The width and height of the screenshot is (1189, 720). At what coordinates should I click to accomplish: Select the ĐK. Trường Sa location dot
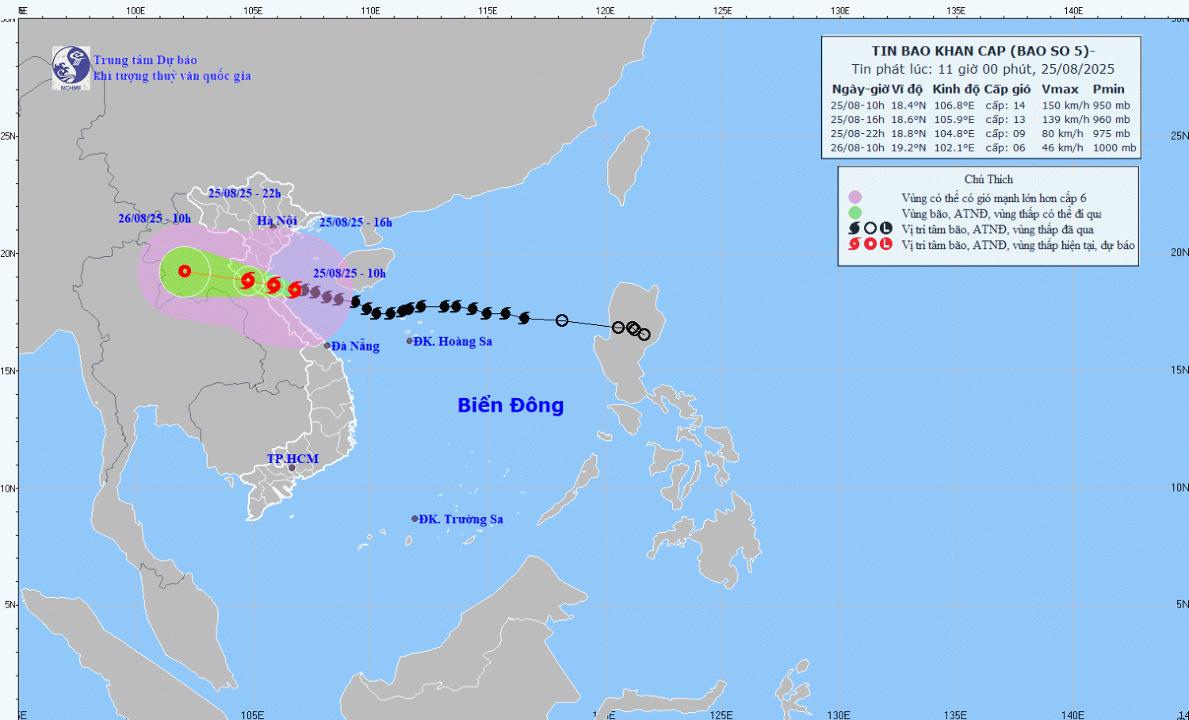(x=415, y=519)
